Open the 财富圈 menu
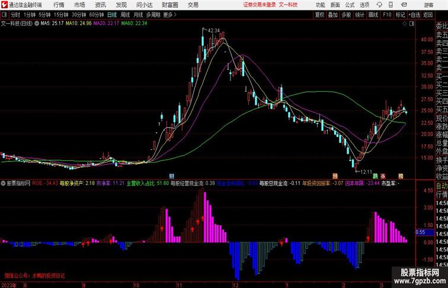448x288 pixels. (x=170, y=5)
